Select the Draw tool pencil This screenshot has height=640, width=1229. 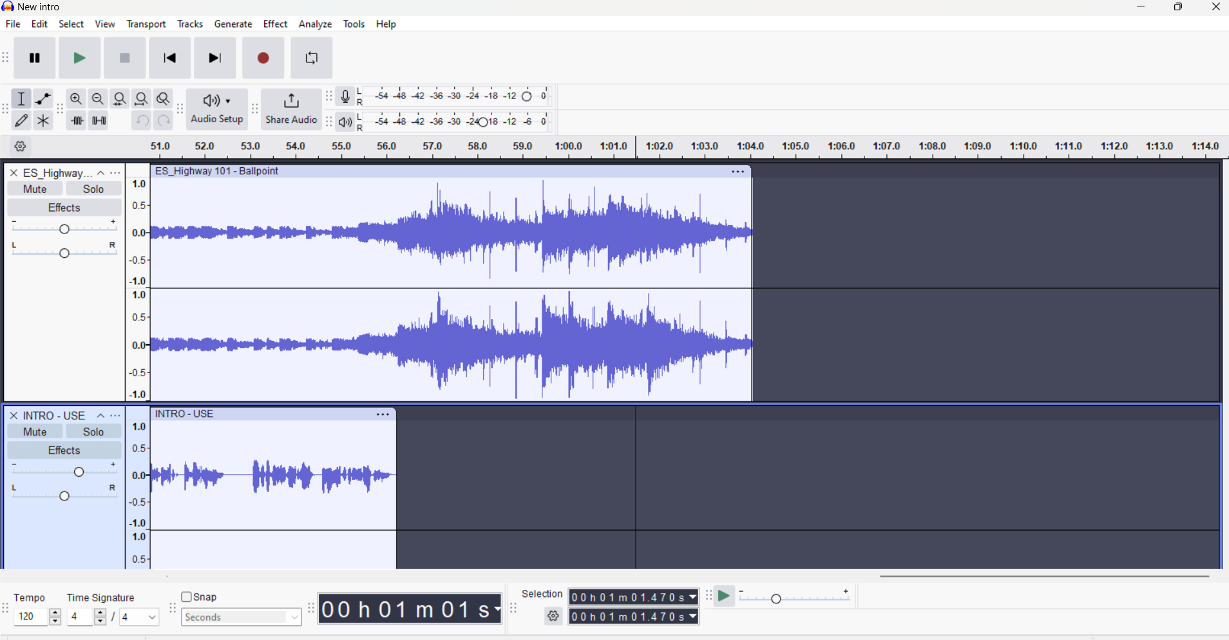pyautogui.click(x=21, y=121)
